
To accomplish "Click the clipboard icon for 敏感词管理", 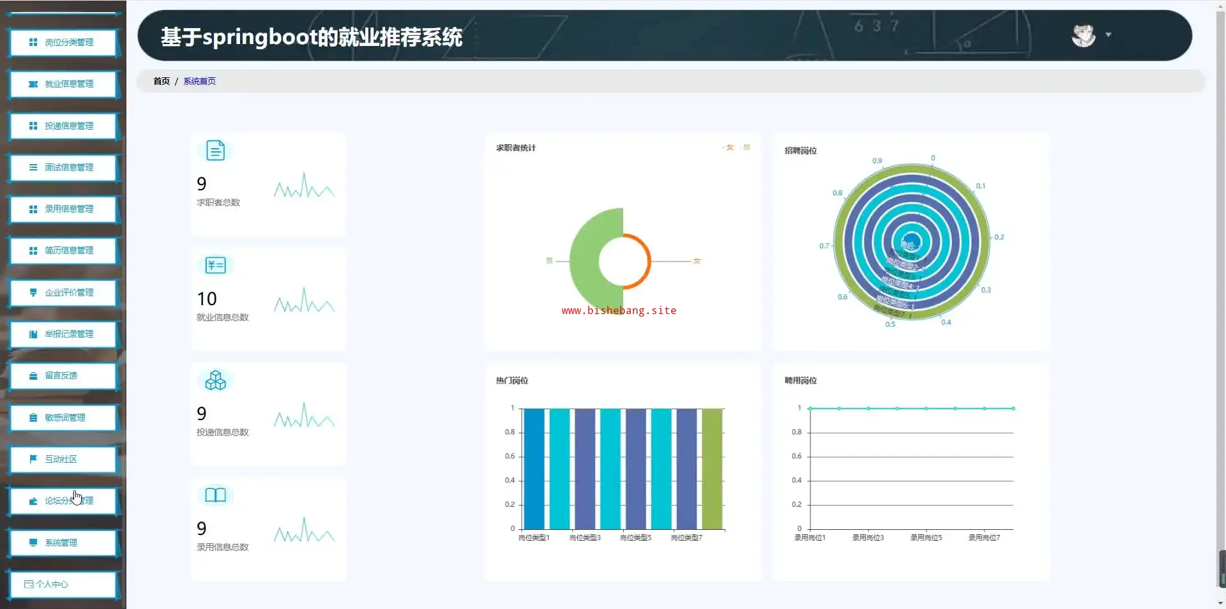I will 33,417.
